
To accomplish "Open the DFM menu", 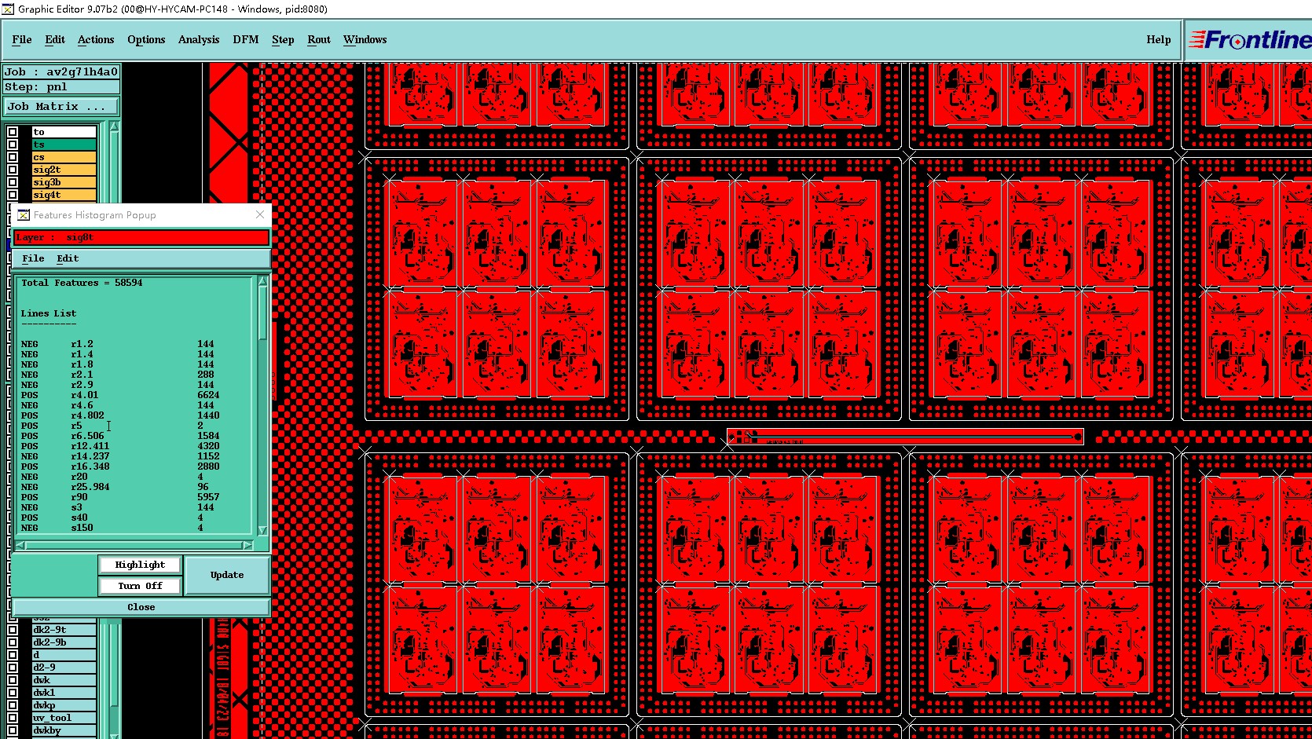I will pos(246,39).
